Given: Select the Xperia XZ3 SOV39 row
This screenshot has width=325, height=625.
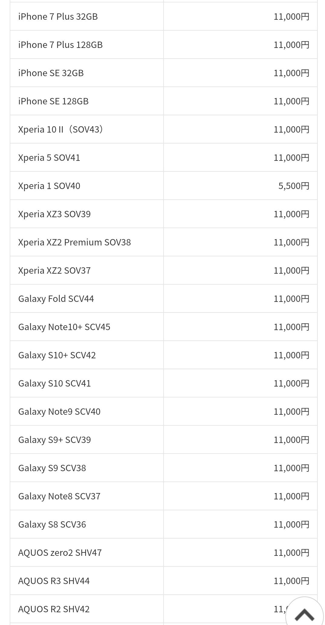Looking at the screenshot, I should (55, 214).
